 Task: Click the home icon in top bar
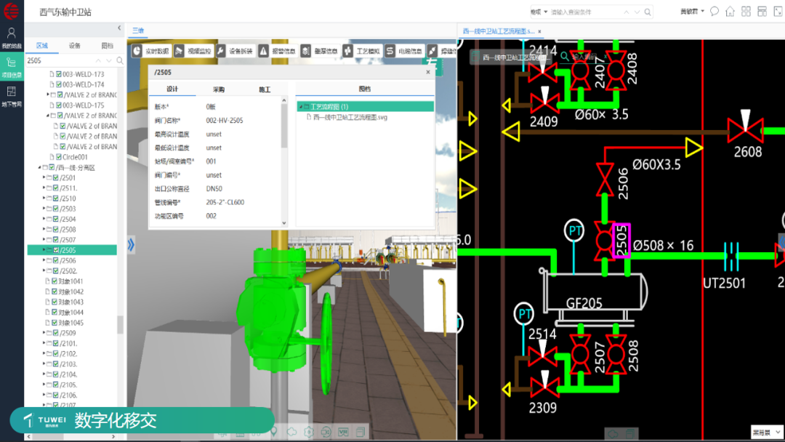pos(730,12)
